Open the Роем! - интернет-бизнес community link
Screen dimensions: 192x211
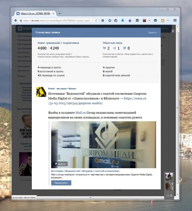62,89
